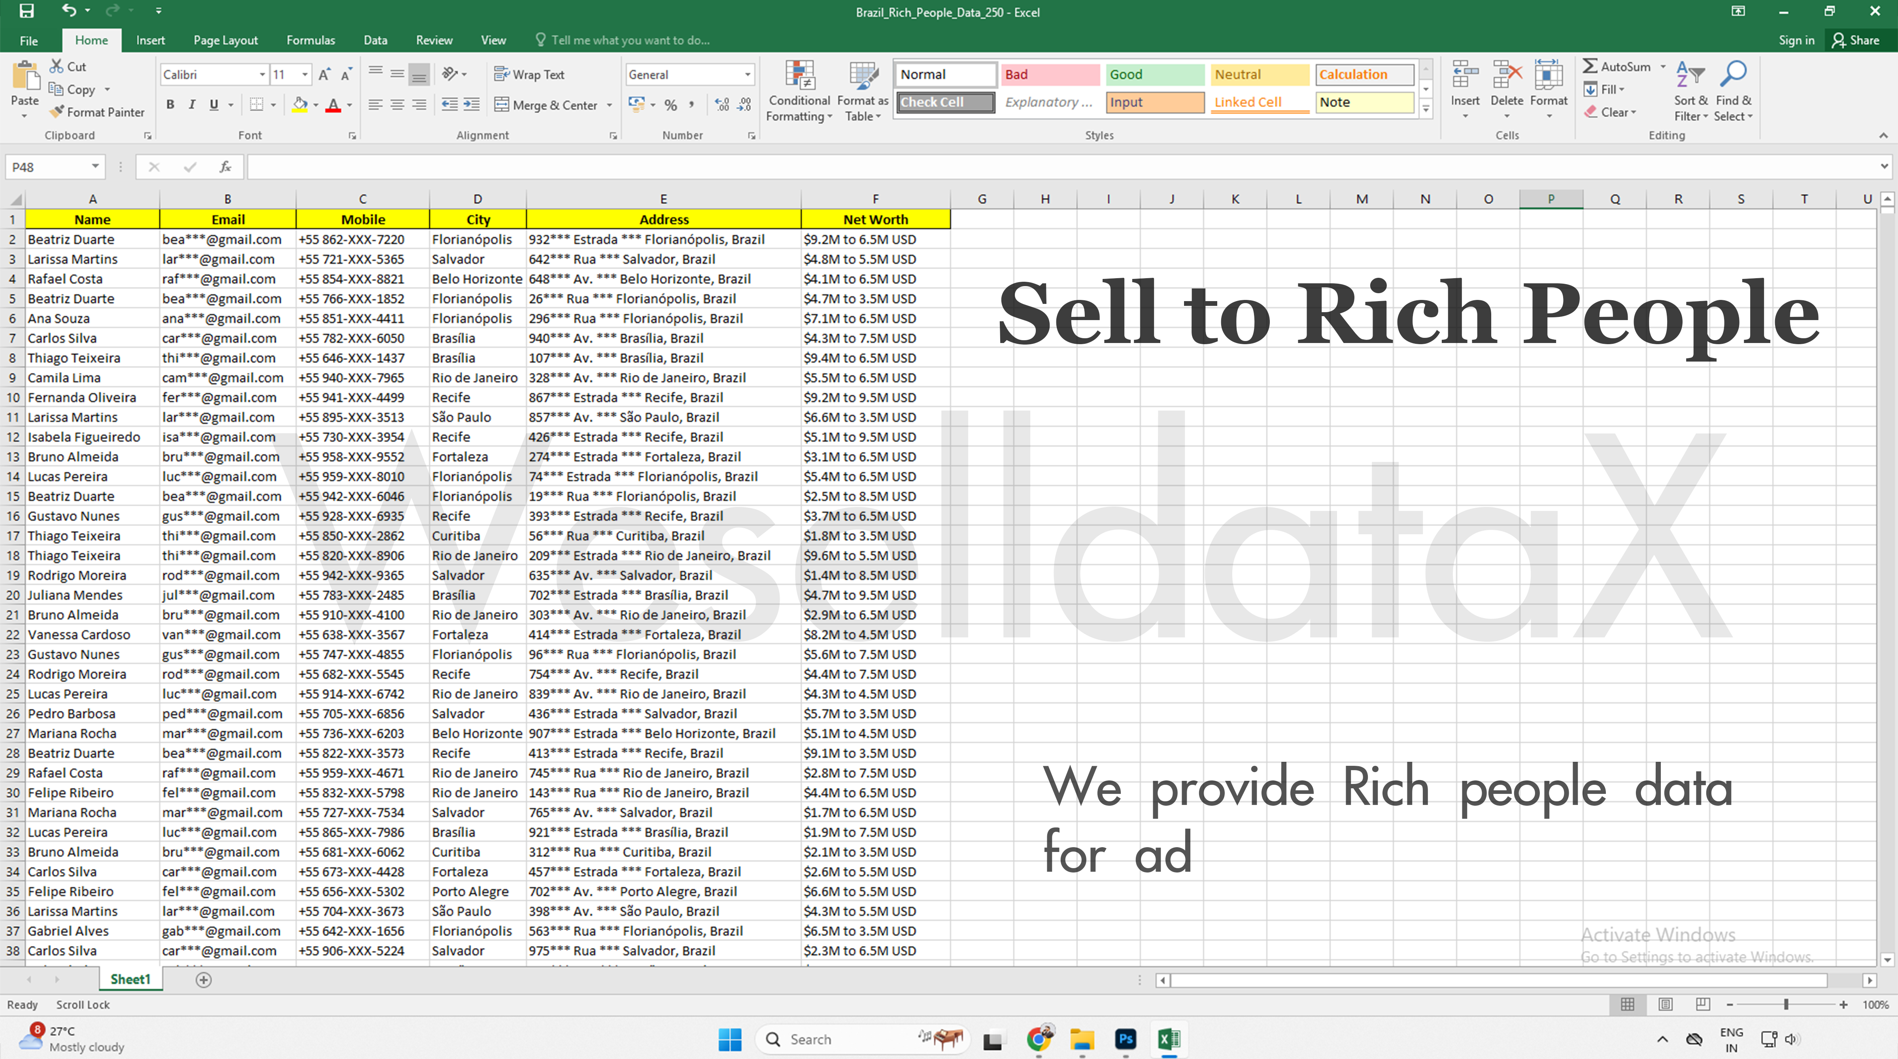The width and height of the screenshot is (1898, 1059).
Task: Open the Calibri font name dropdown
Action: (x=262, y=74)
